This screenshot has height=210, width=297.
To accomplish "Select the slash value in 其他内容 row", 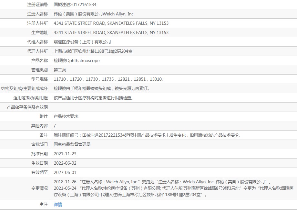I will (x=55, y=126).
